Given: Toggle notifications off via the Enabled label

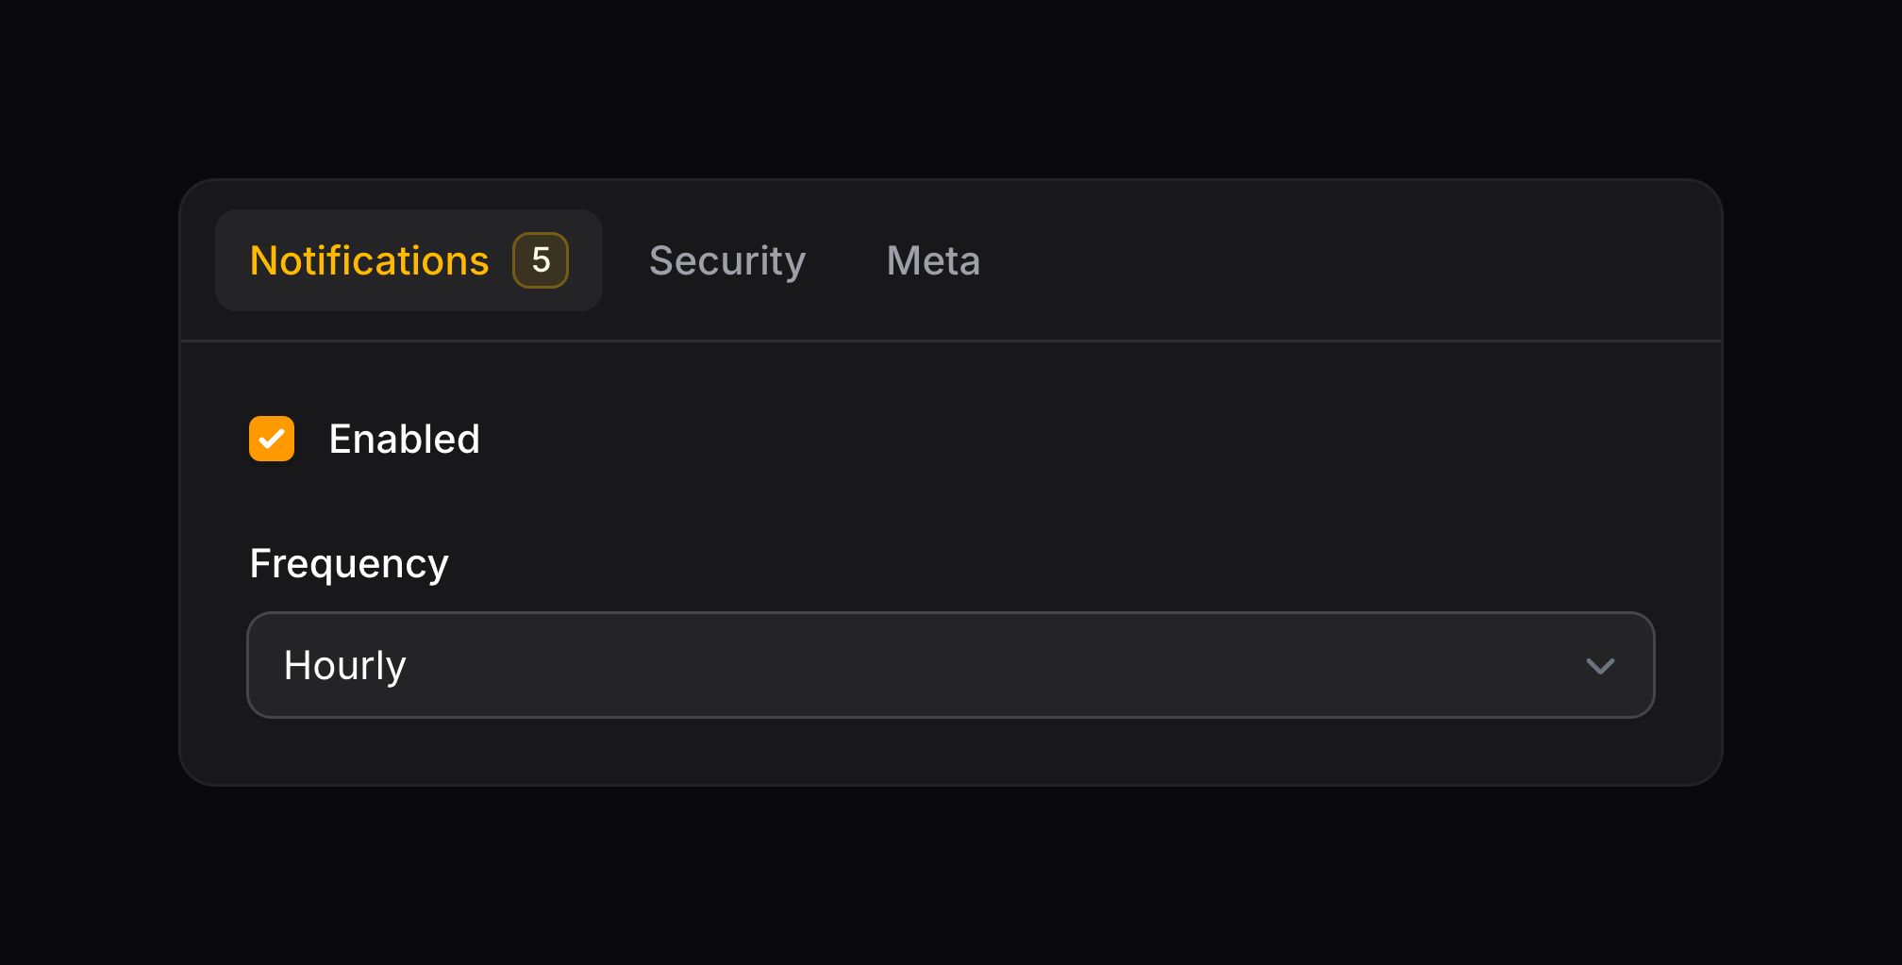Looking at the screenshot, I should (x=404, y=440).
